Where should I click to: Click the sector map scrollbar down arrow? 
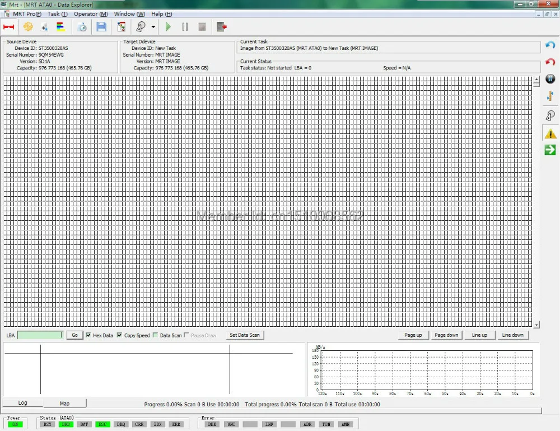point(536,325)
